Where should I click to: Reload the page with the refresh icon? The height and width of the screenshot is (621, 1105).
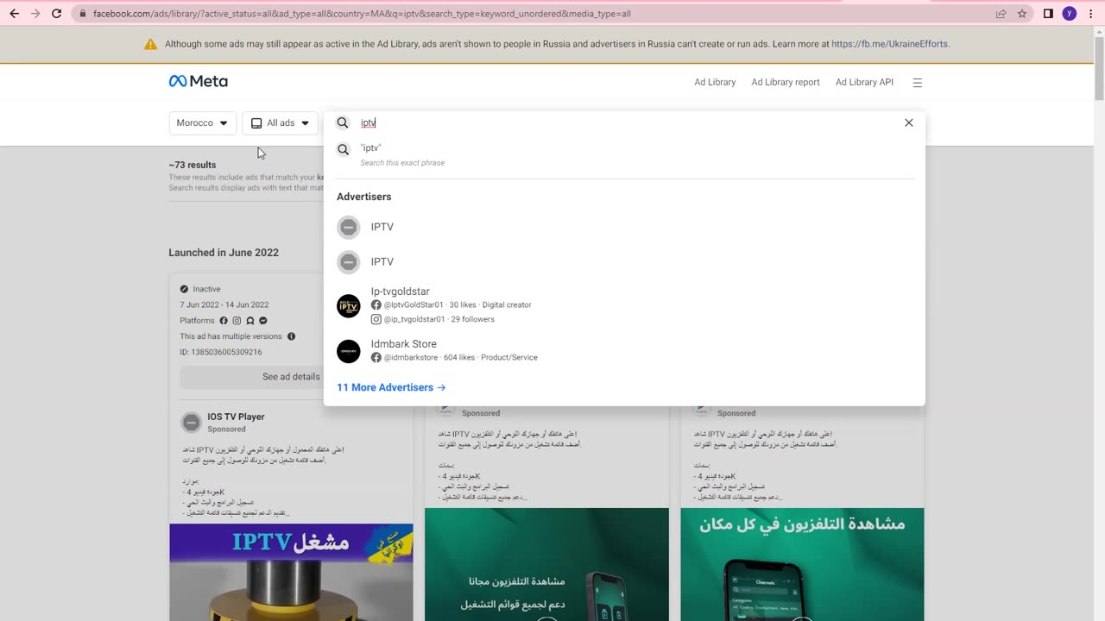[x=57, y=14]
